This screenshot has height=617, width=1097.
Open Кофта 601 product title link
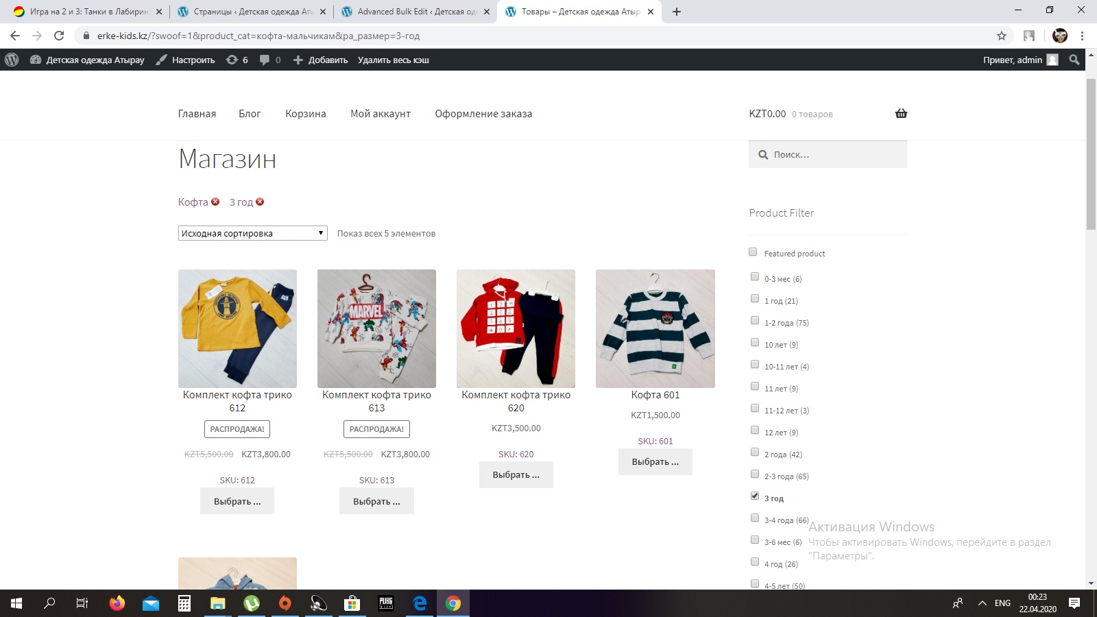655,395
